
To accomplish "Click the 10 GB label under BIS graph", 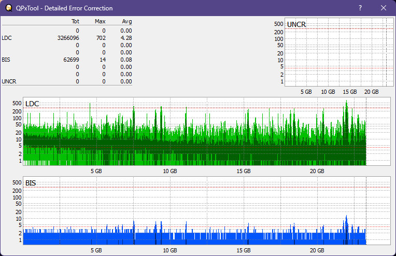I will pos(170,250).
